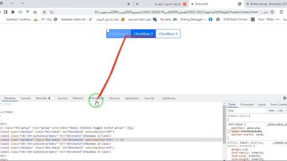
Task: Close the Document tab
Action: (192, 4)
